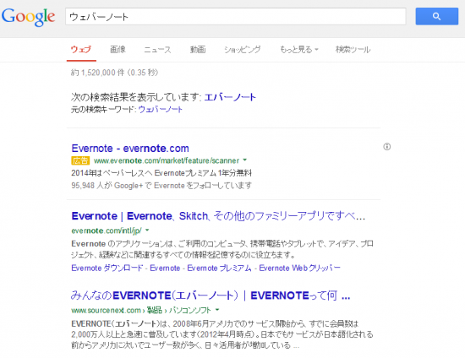Switch to the ニュース tab
465x358 pixels.
pyautogui.click(x=157, y=50)
